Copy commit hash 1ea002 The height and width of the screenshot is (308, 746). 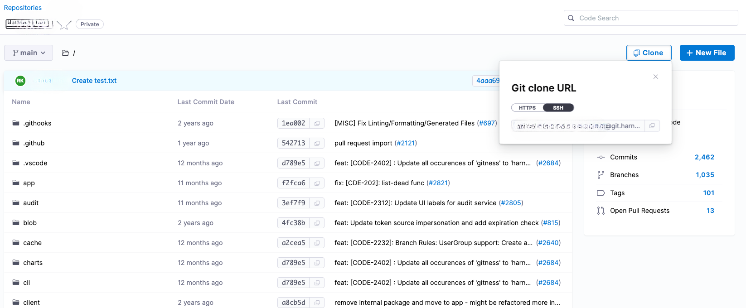pos(317,123)
